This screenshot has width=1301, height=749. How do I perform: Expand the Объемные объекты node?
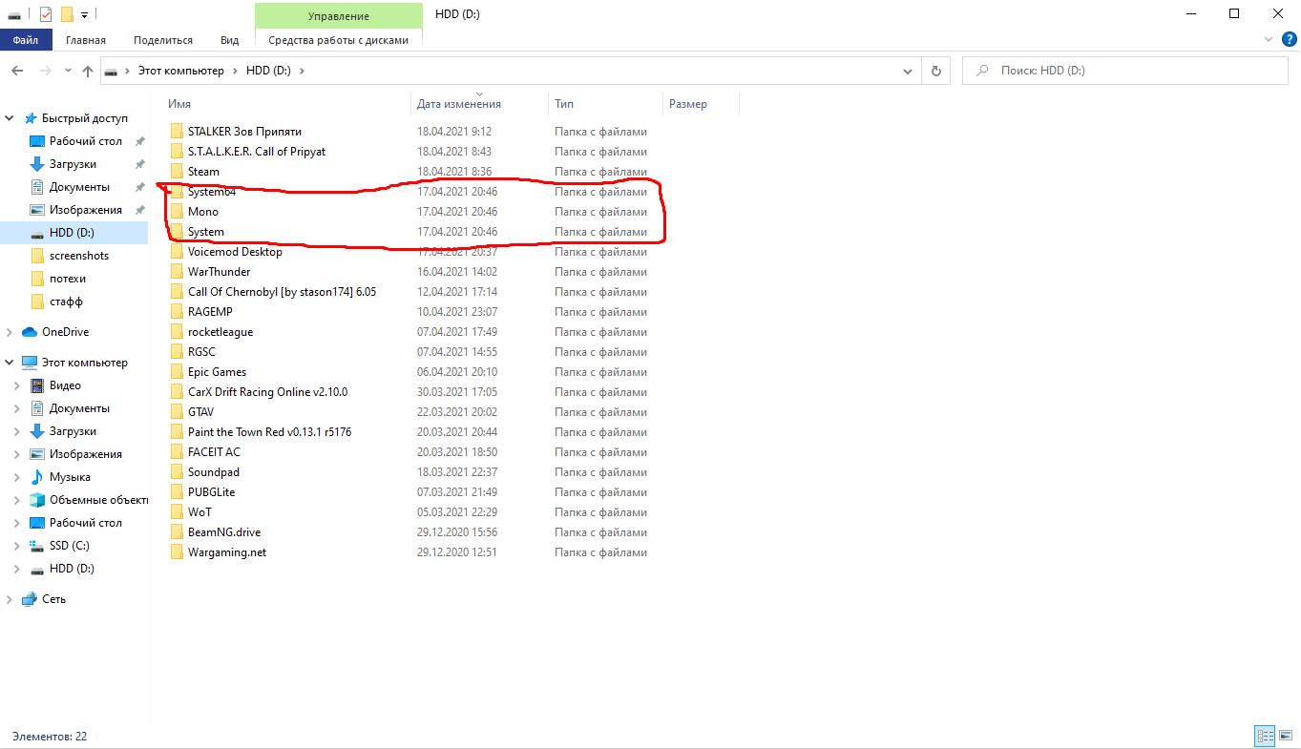(x=18, y=500)
